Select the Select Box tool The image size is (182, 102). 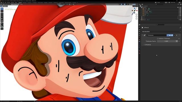pyautogui.click(x=2, y=9)
